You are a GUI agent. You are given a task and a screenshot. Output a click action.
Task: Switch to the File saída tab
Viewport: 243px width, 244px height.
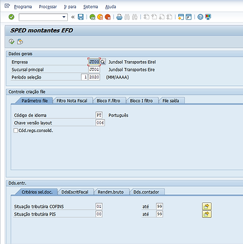171,101
